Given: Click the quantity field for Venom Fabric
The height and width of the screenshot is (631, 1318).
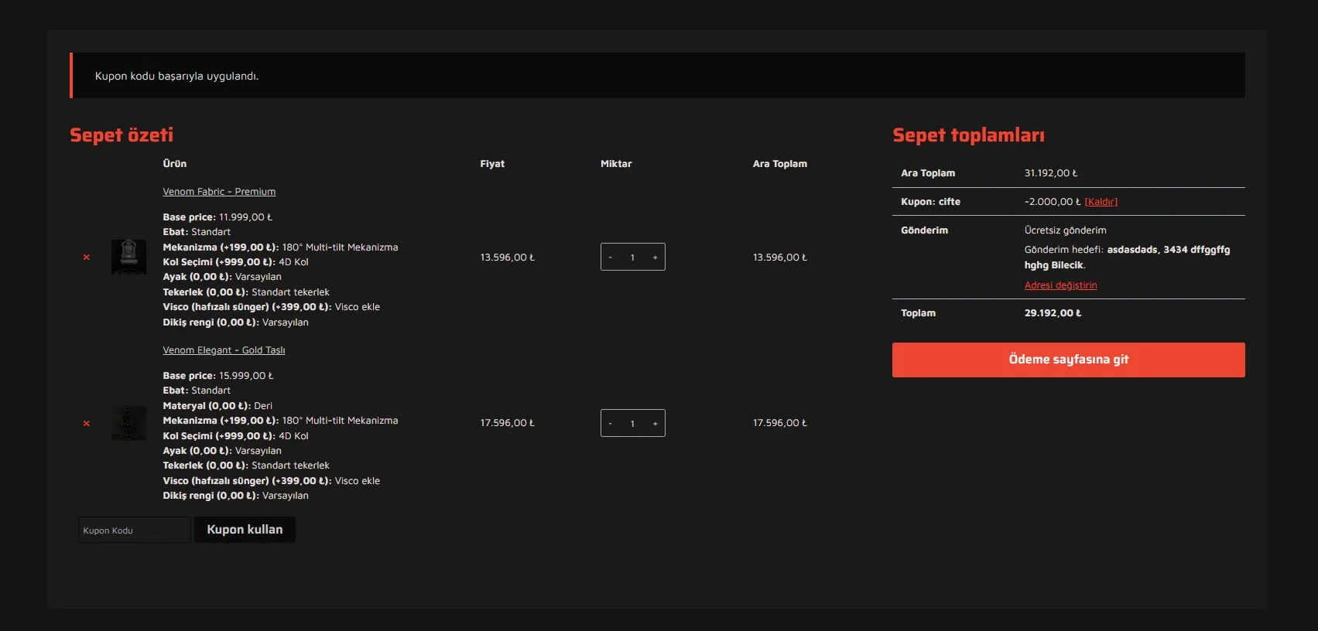Looking at the screenshot, I should (632, 258).
